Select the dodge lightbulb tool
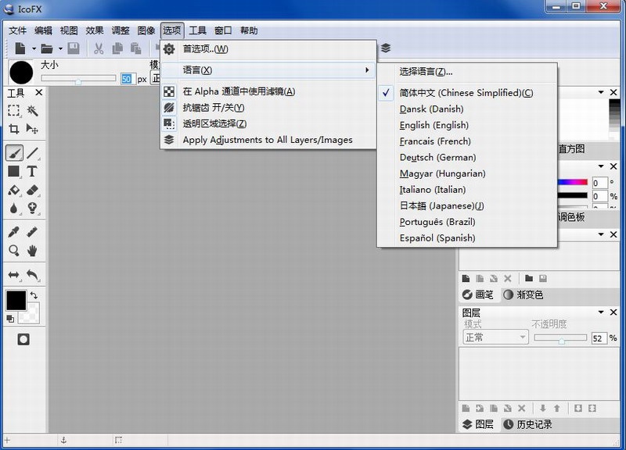626x450 pixels. tap(32, 208)
